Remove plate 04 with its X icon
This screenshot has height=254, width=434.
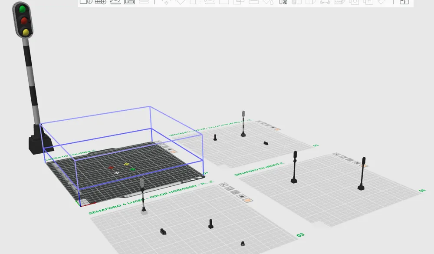[336, 154]
